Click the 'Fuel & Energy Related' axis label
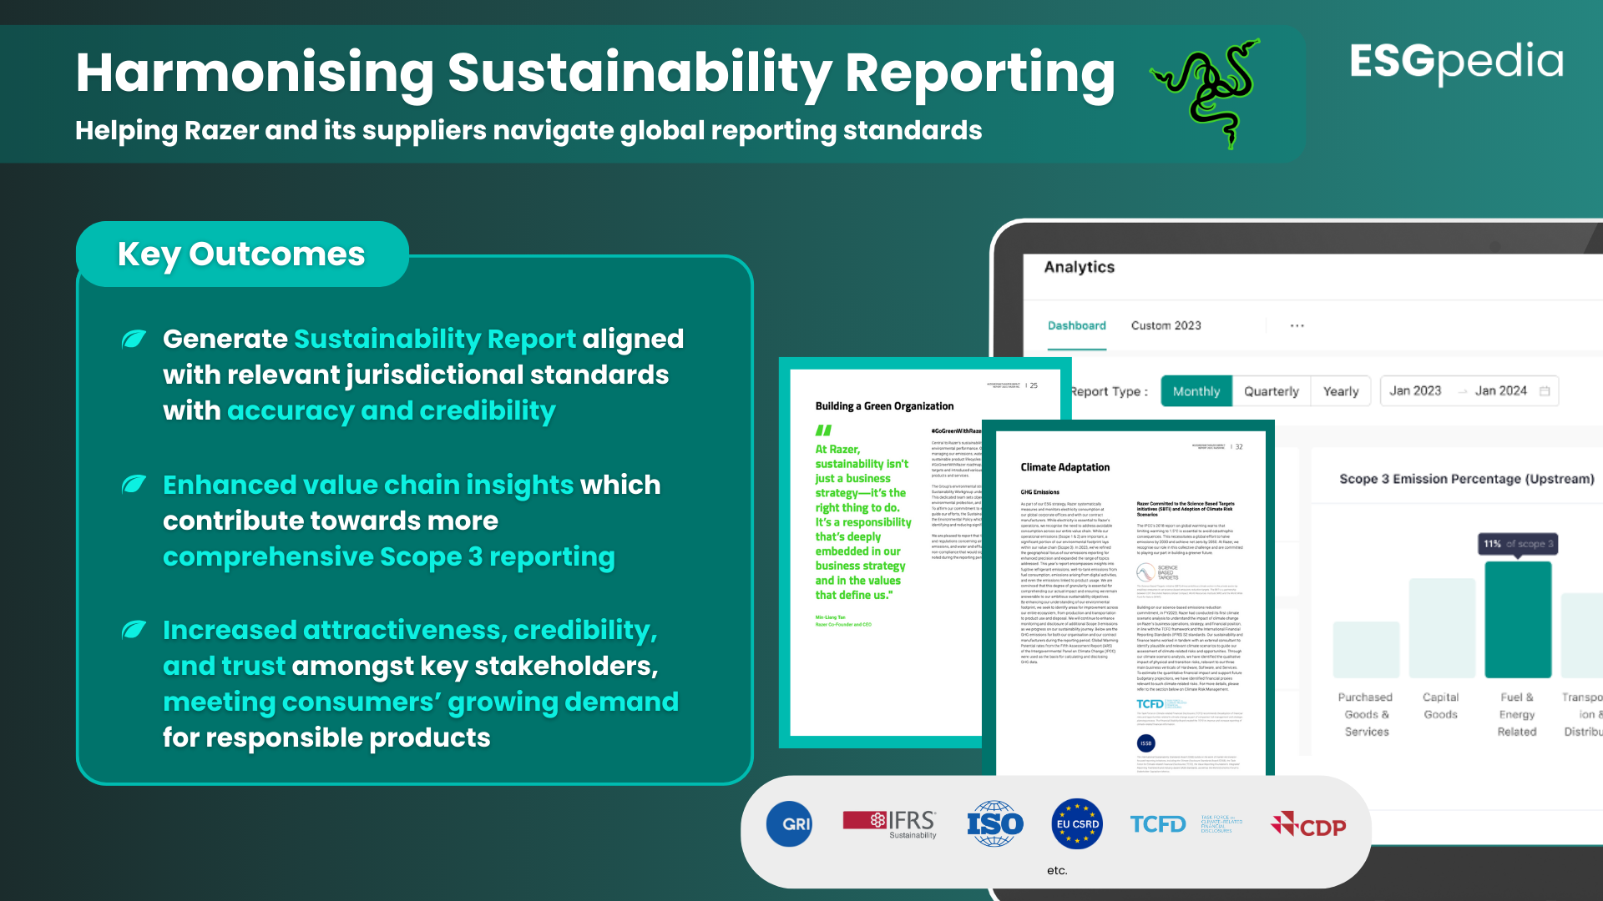Screen dimensions: 1603x901 (1517, 714)
